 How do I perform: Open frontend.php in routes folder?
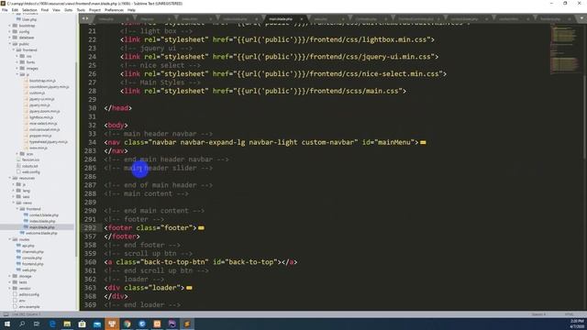tap(32, 264)
